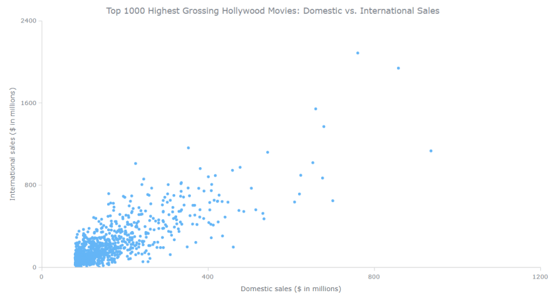The height and width of the screenshot is (303, 551).
Task: Click the chart title about Hollywood movies
Action: (273, 11)
